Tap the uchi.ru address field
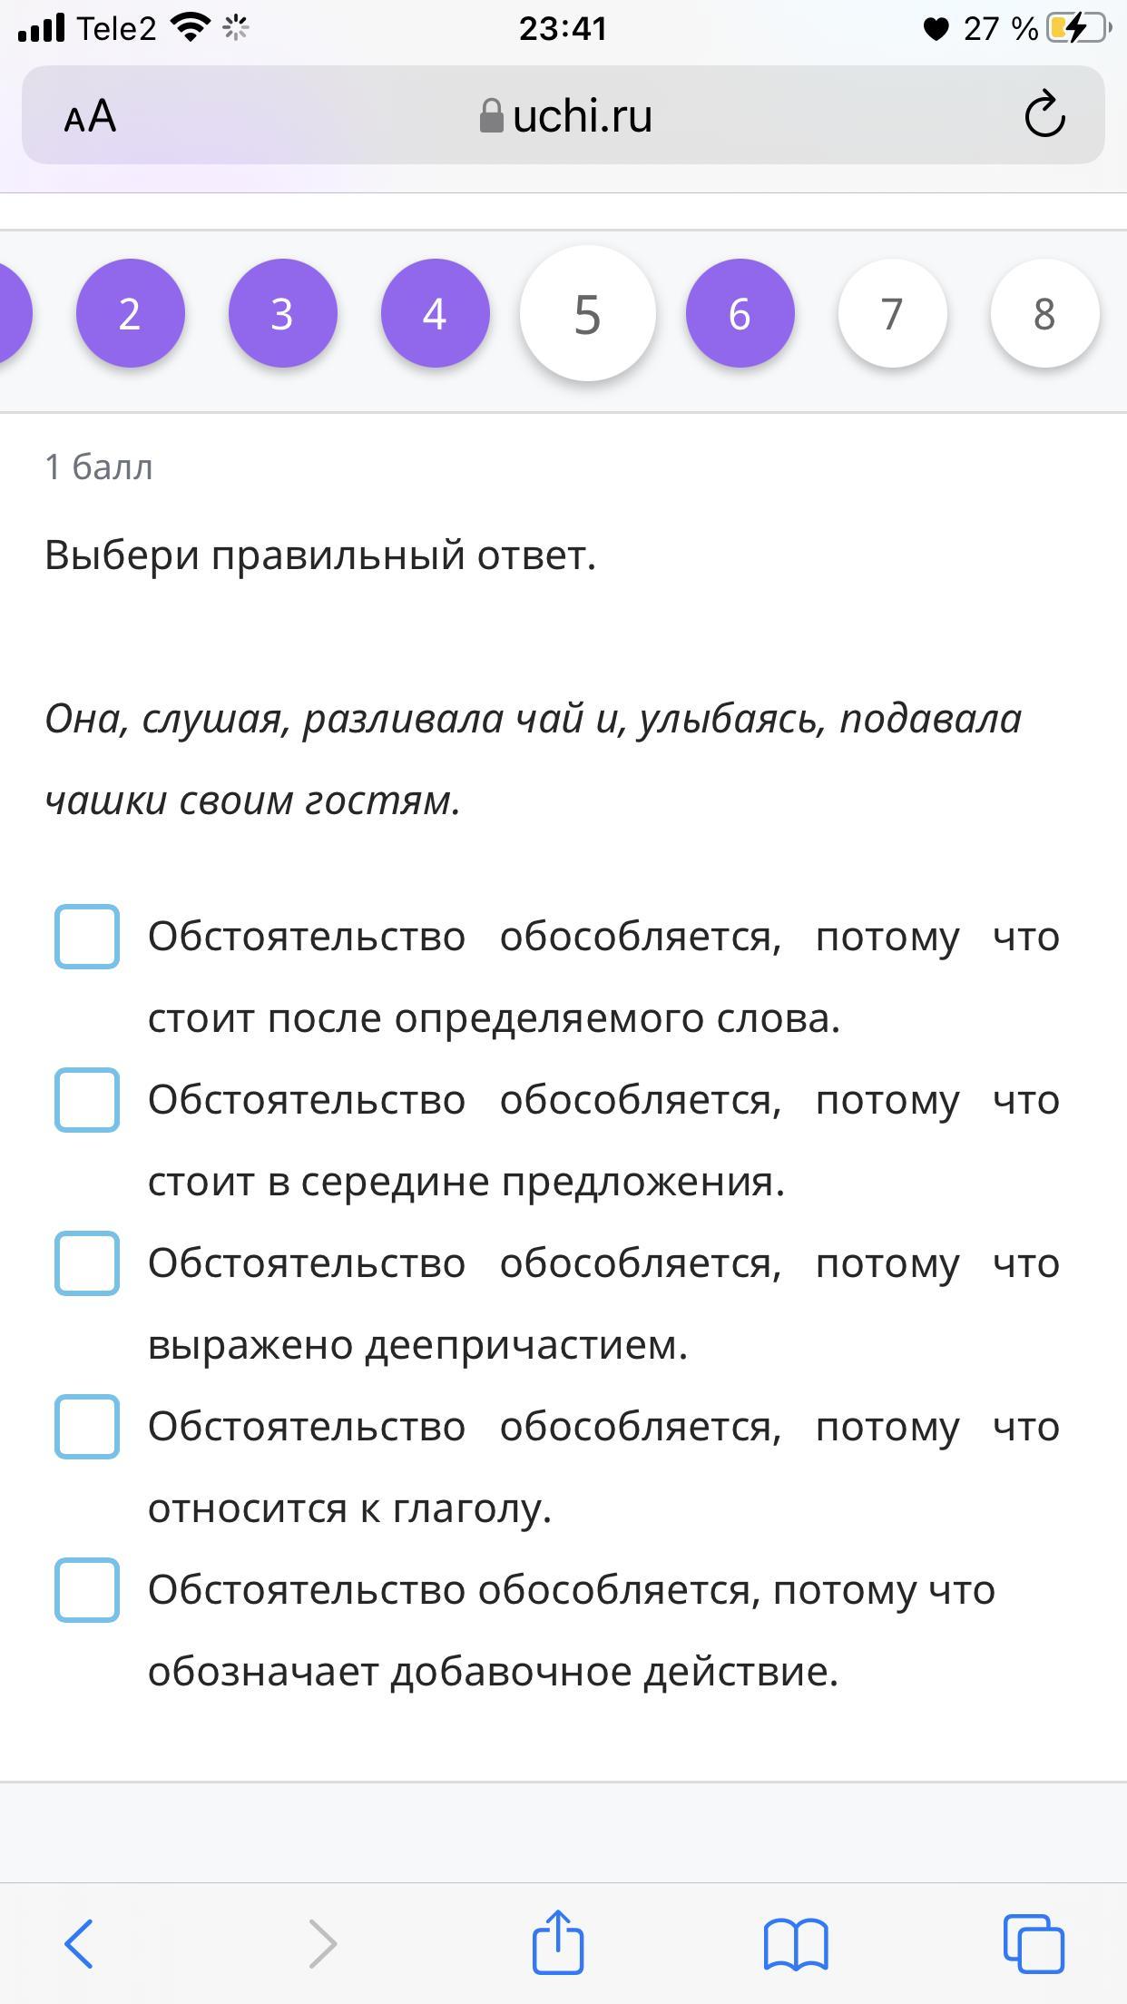Image resolution: width=1127 pixels, height=2004 pixels. [581, 116]
